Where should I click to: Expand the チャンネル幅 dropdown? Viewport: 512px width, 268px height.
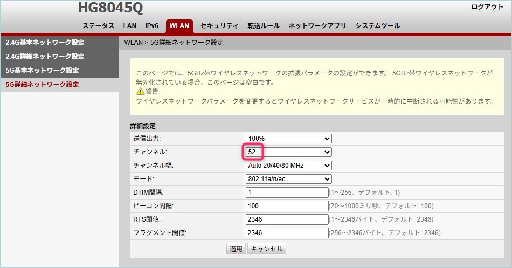click(x=289, y=166)
